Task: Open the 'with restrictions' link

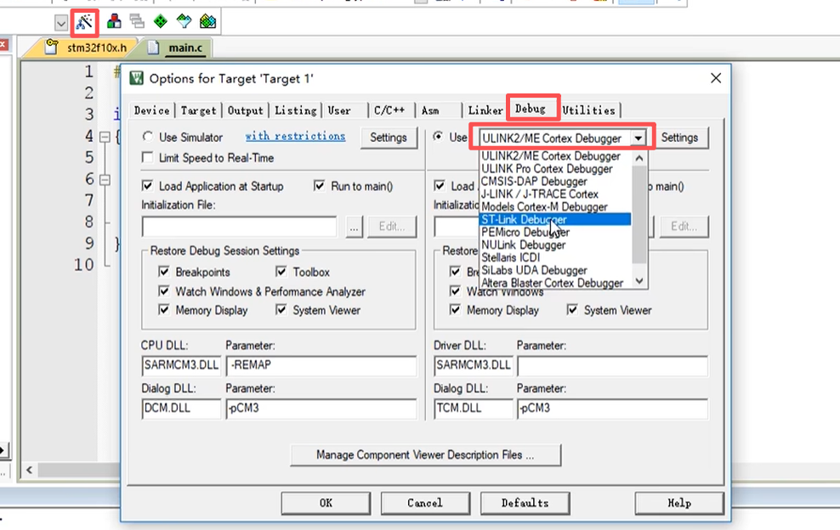Action: pyautogui.click(x=295, y=136)
